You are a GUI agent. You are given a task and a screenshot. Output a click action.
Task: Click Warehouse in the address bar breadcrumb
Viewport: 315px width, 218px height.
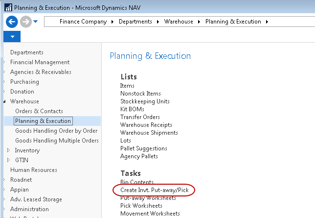178,22
